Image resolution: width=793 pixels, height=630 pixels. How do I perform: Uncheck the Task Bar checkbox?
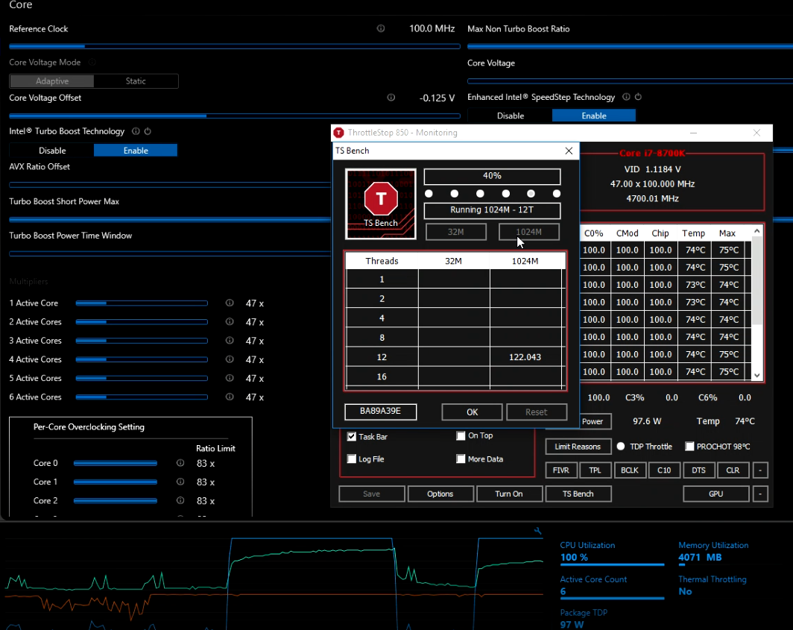pos(352,437)
